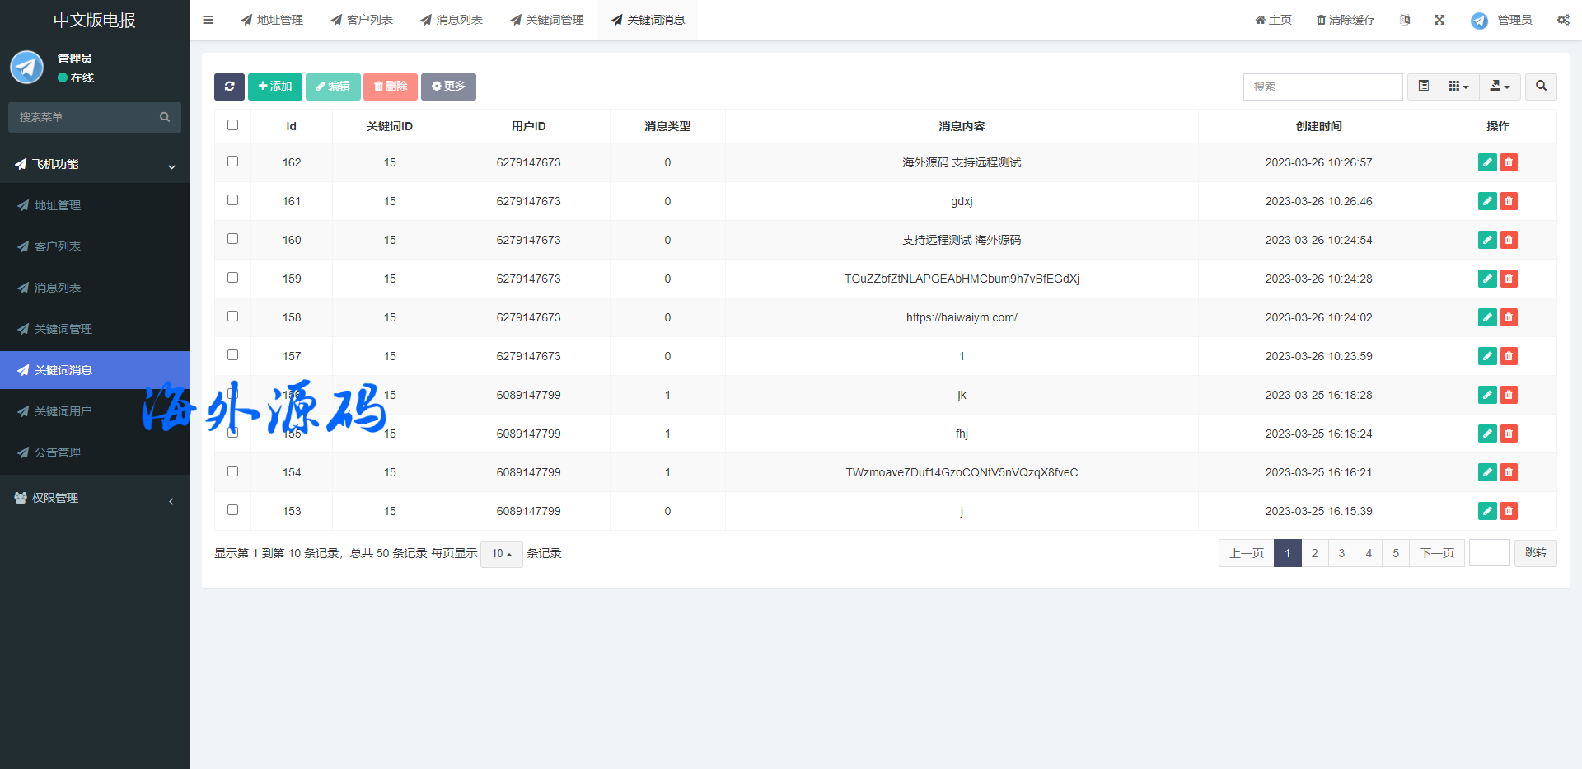This screenshot has width=1582, height=769.
Task: Click the hamburger sidebar toggle icon
Action: coord(208,20)
